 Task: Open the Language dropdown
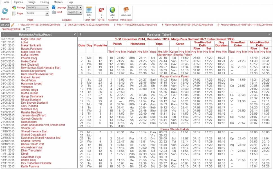pos(75,8)
